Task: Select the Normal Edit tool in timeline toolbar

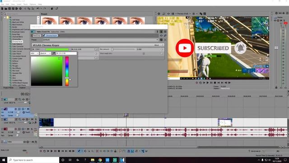Action: point(79,151)
